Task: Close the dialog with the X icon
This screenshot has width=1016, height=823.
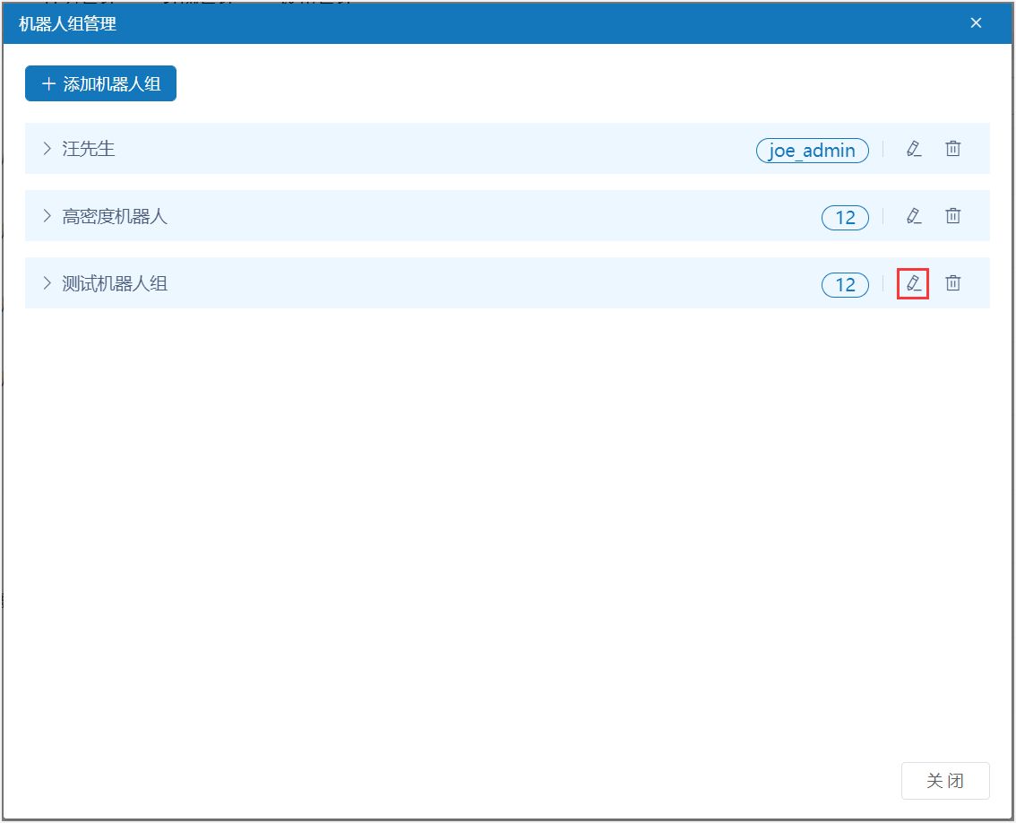Action: [976, 23]
